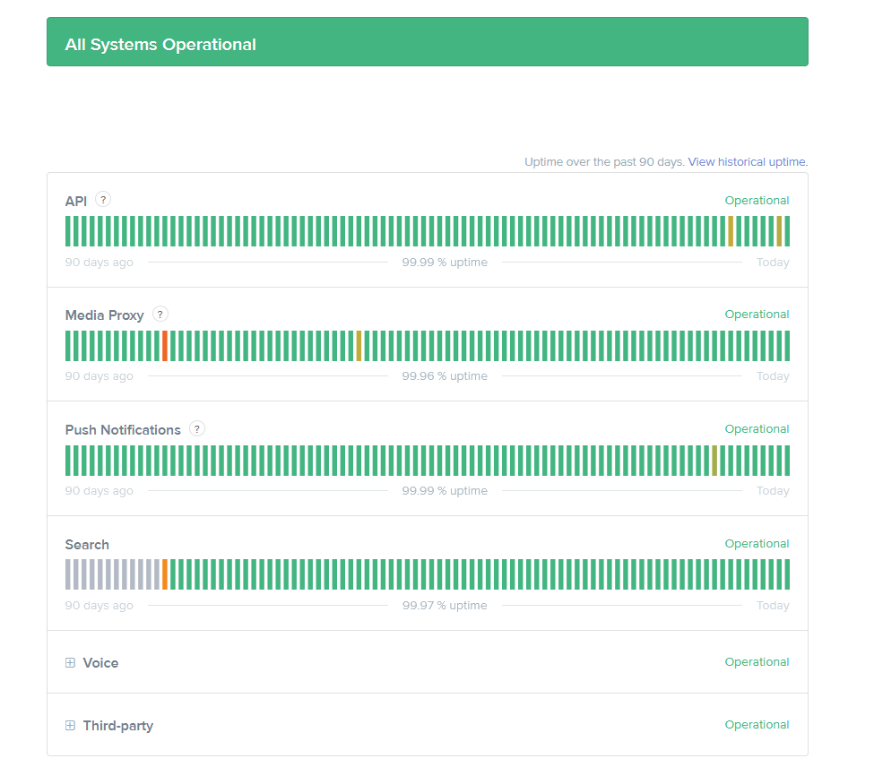Click the Operational status for API
The width and height of the screenshot is (874, 776).
757,200
